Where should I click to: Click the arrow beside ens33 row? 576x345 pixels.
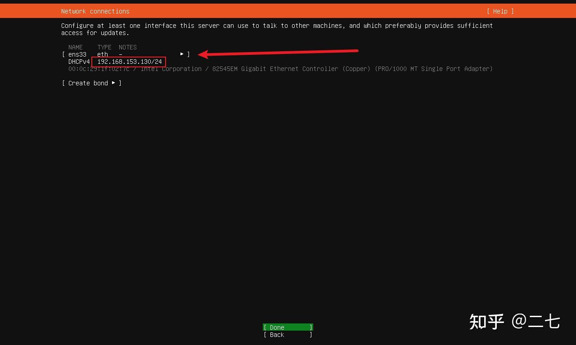tap(182, 54)
